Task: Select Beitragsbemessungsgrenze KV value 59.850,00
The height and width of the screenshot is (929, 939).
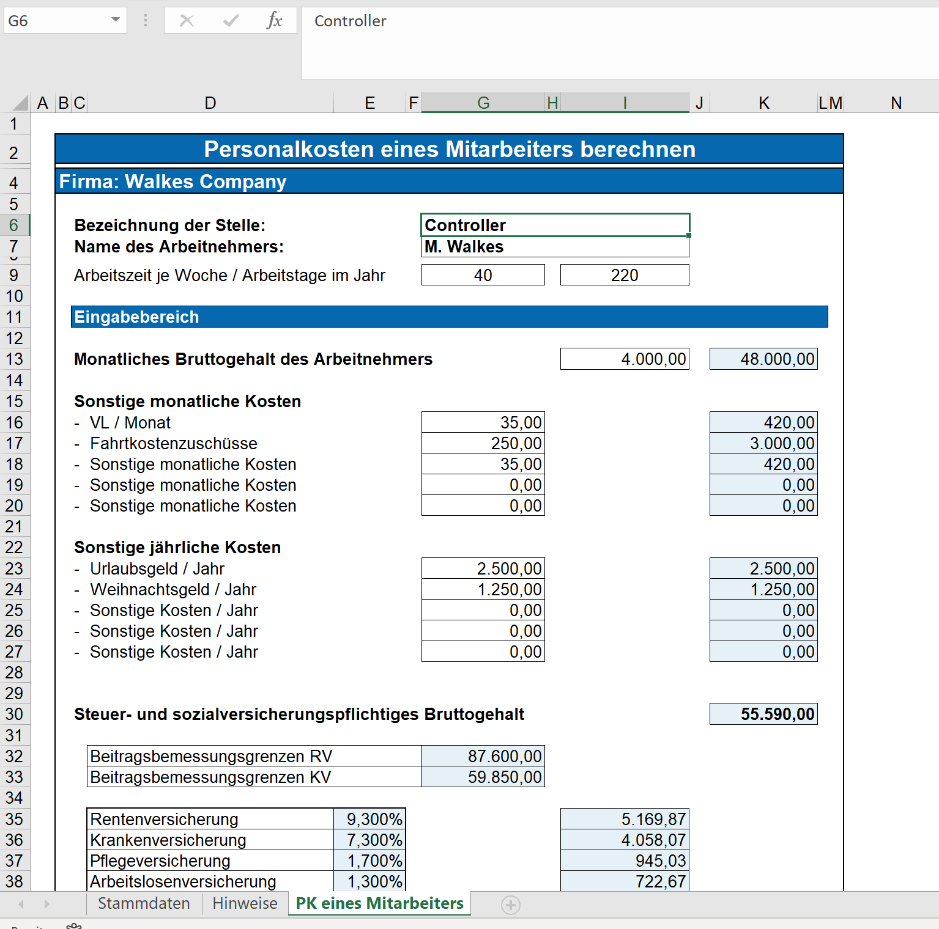Action: pyautogui.click(x=483, y=777)
